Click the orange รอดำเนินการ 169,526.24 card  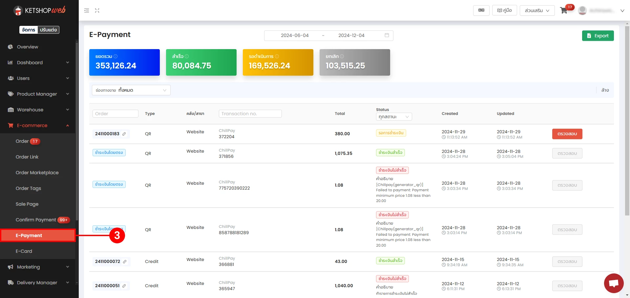click(x=278, y=62)
